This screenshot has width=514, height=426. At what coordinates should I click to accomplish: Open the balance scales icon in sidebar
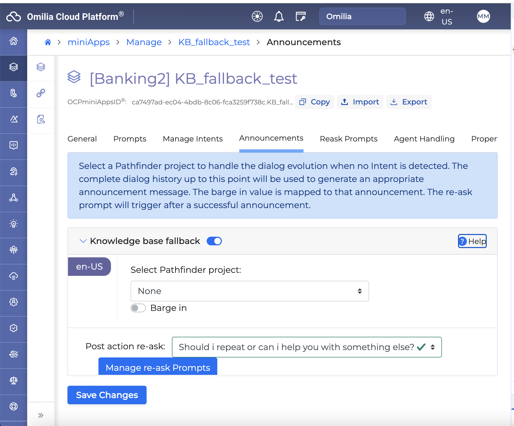click(x=14, y=380)
